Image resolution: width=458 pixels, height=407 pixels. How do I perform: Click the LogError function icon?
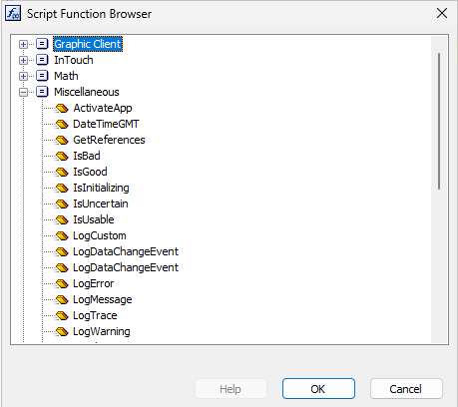click(62, 283)
